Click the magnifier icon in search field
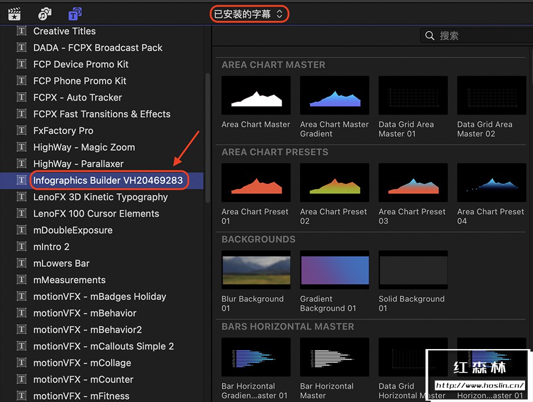Screen dimensions: 533x402 (x=430, y=36)
